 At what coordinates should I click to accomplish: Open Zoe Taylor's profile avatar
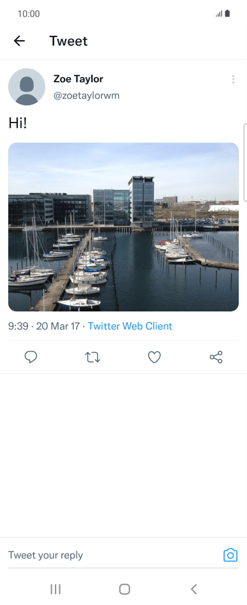[27, 87]
